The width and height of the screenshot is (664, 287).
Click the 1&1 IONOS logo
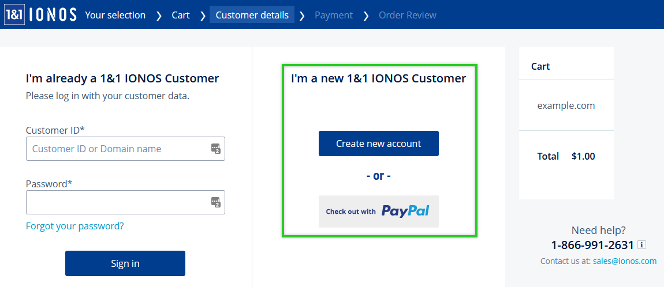pos(41,15)
